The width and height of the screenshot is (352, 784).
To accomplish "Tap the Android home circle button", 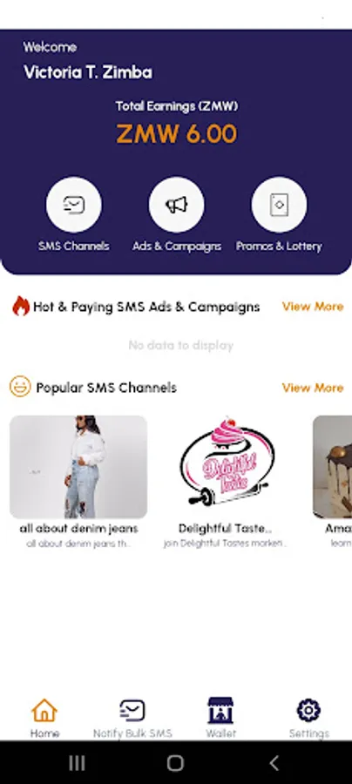I will tap(175, 762).
